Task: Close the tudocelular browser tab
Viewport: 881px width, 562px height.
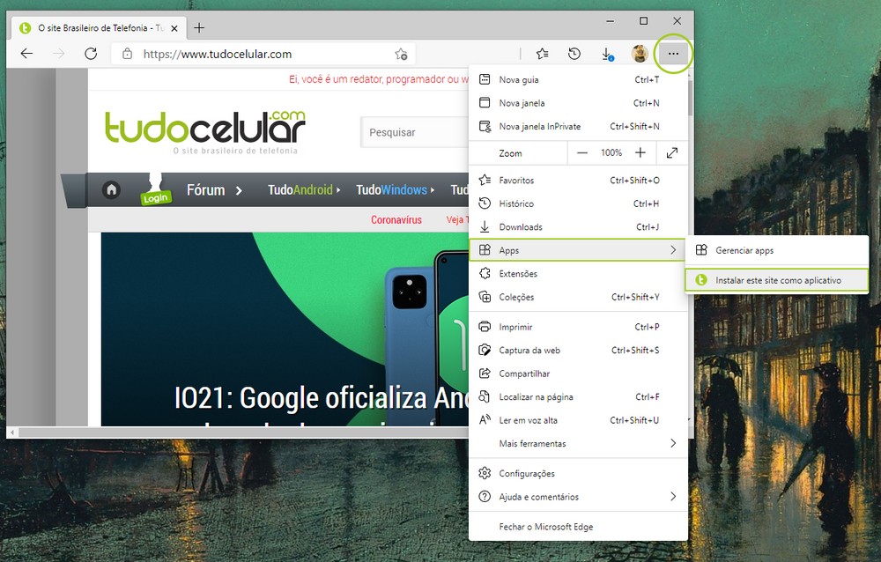Action: point(174,28)
